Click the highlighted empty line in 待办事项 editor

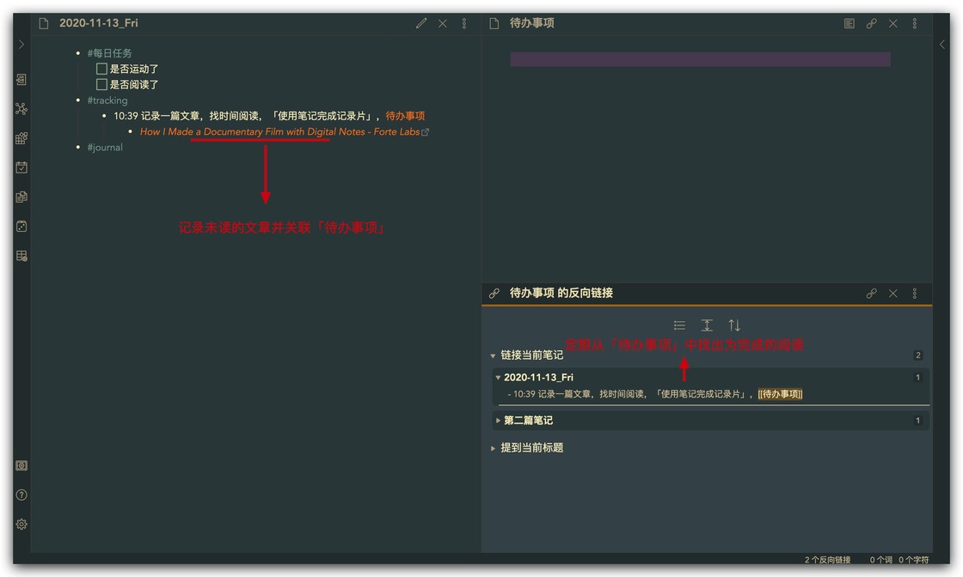700,59
